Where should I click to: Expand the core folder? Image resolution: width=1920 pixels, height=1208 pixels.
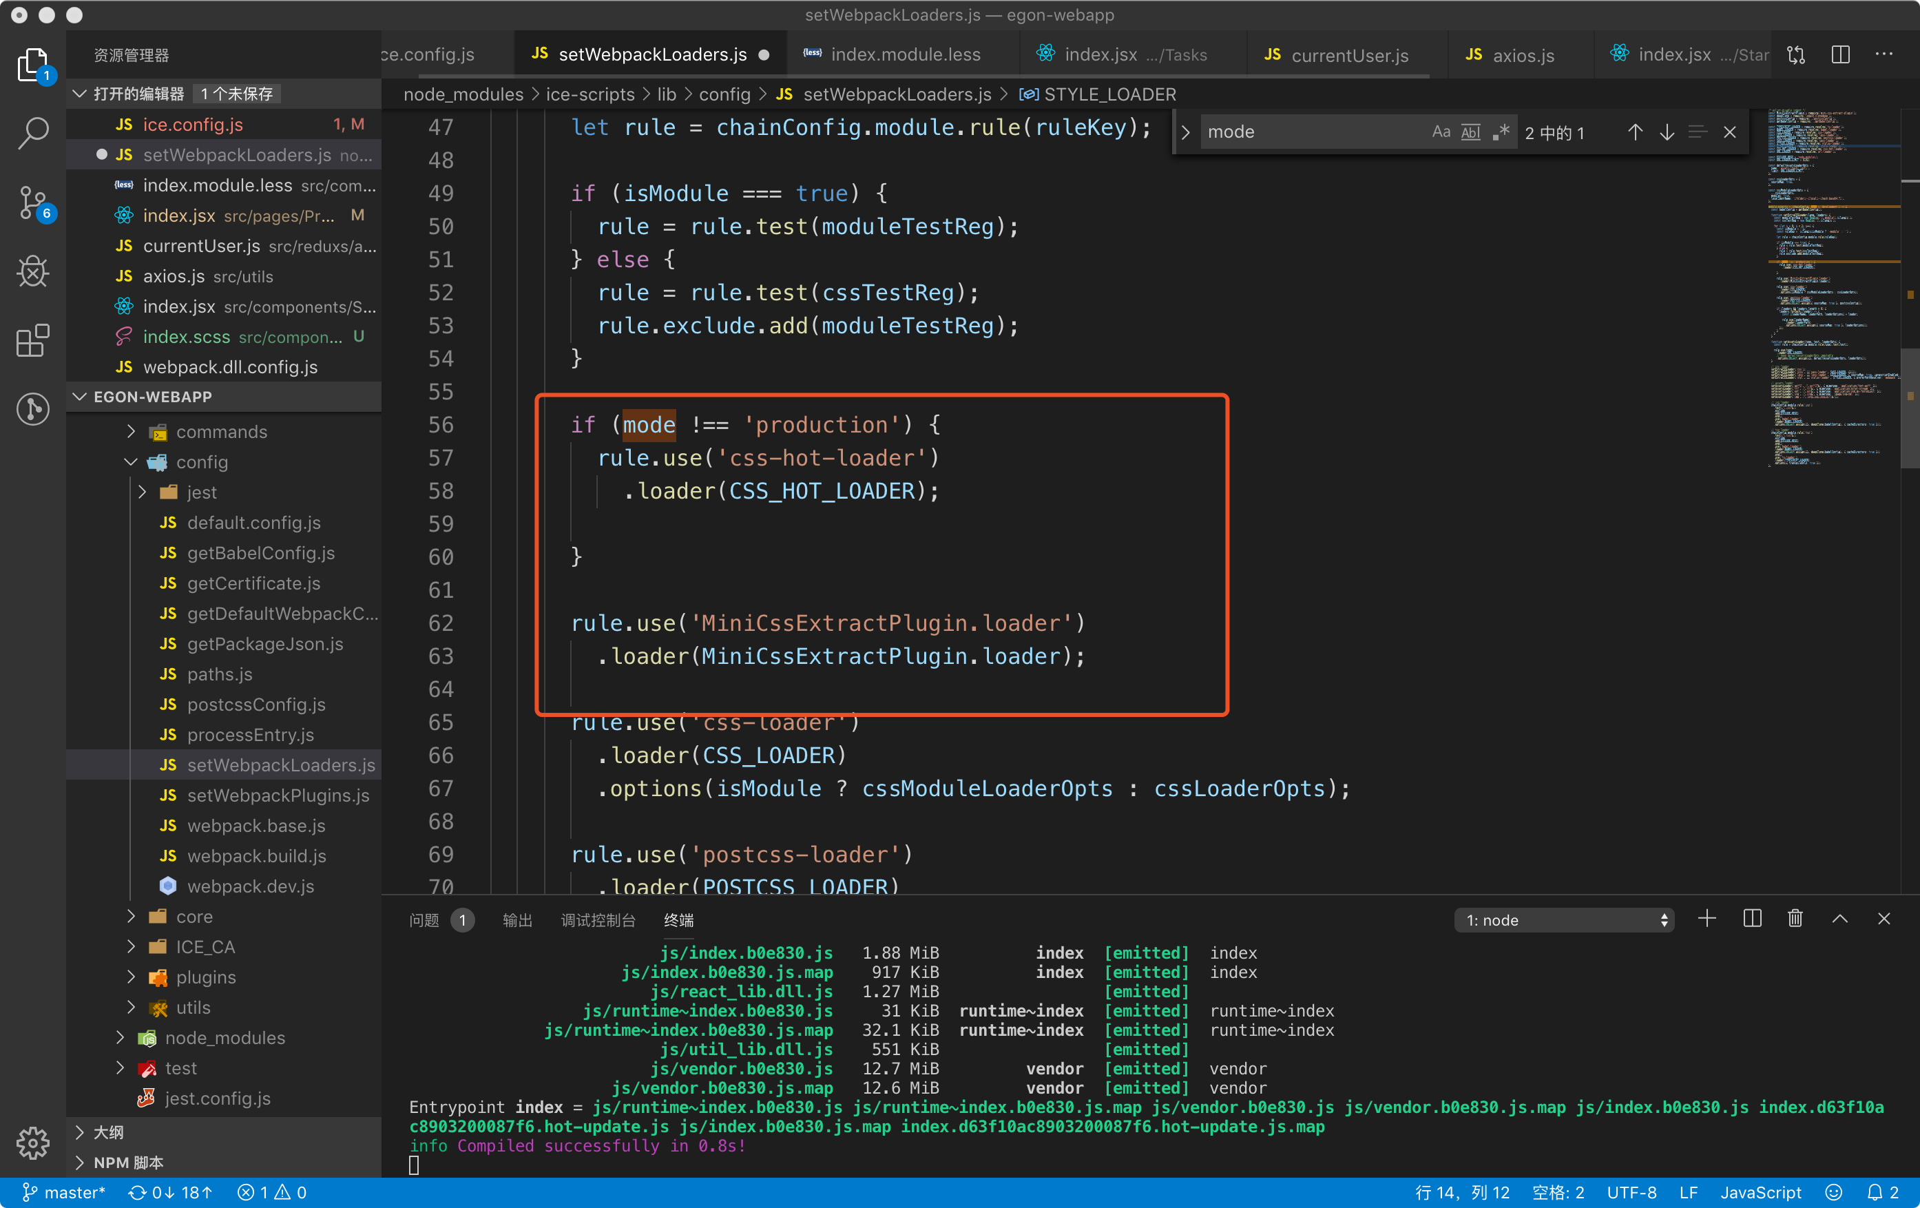132,916
